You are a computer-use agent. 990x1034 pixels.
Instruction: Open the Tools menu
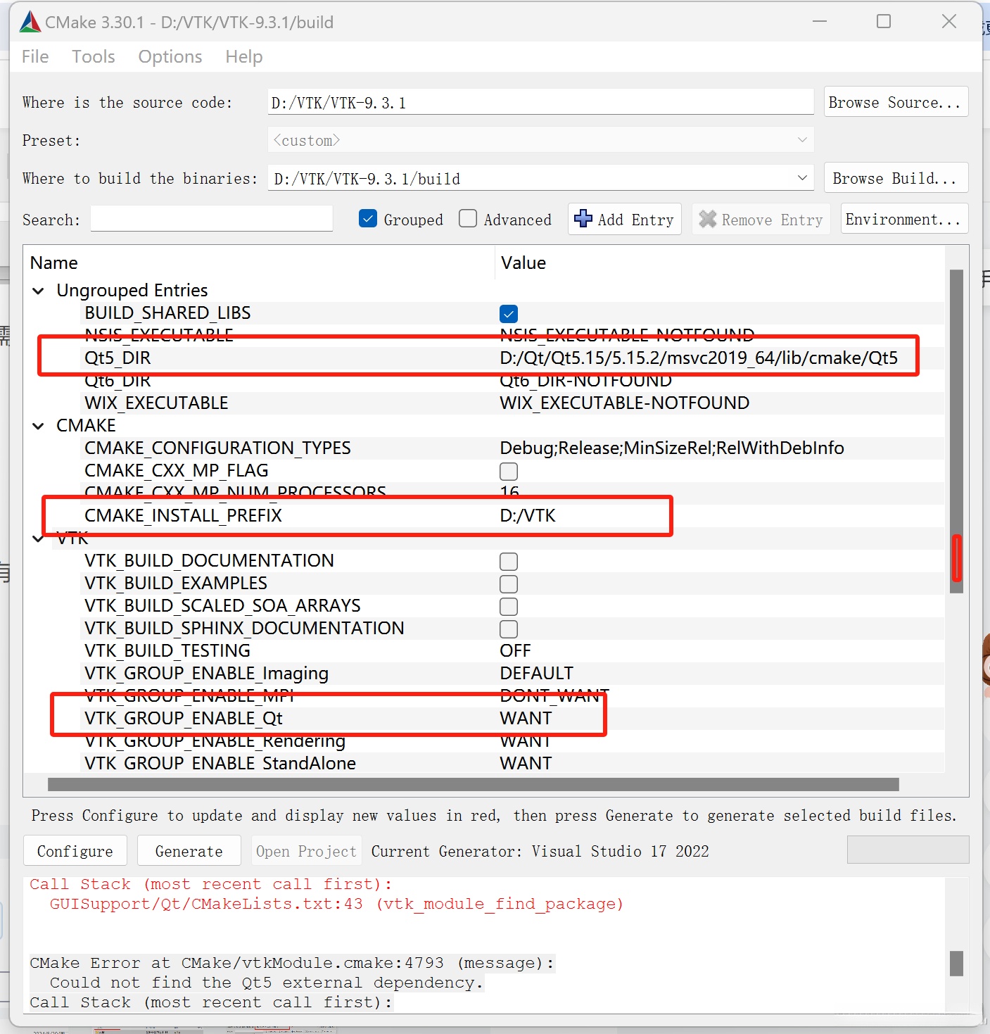pyautogui.click(x=94, y=56)
